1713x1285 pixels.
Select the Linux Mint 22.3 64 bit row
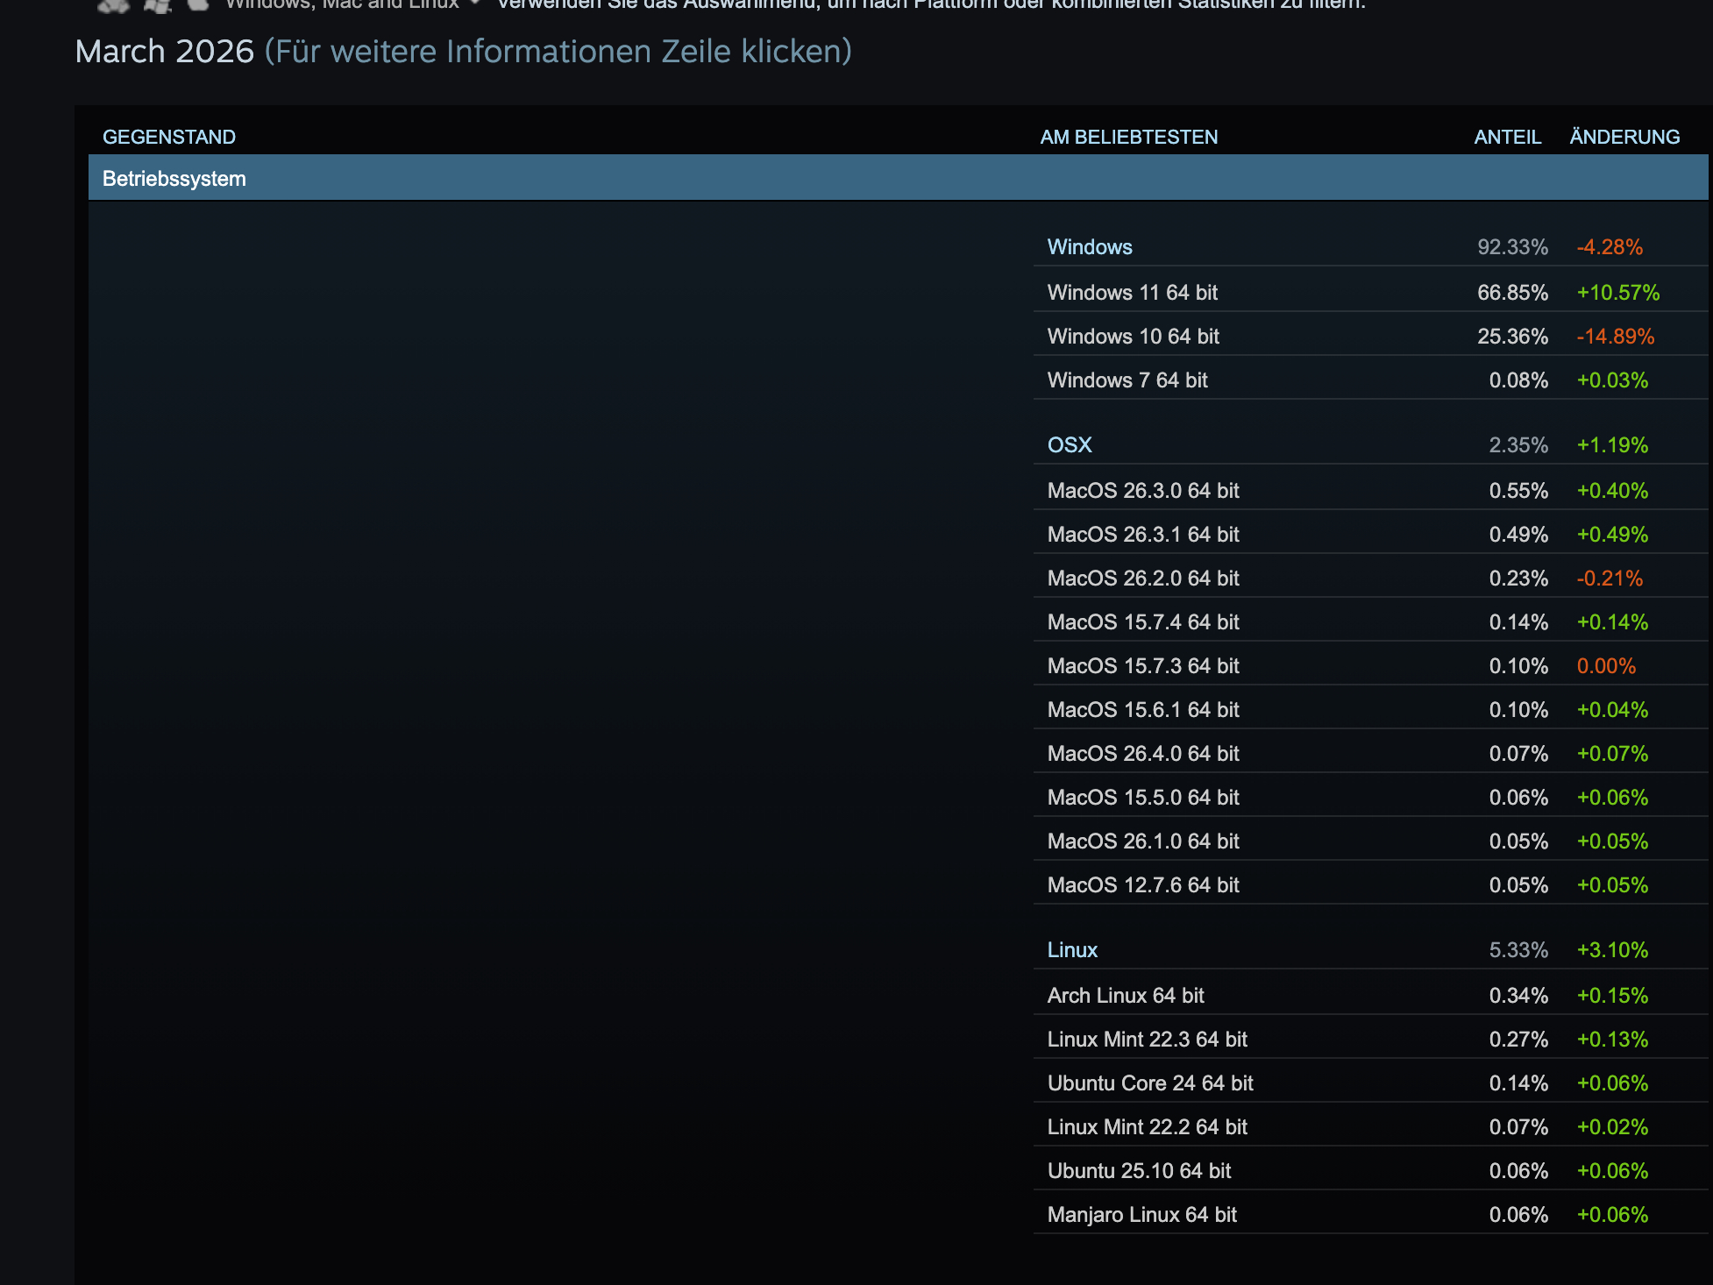pyautogui.click(x=1147, y=1040)
